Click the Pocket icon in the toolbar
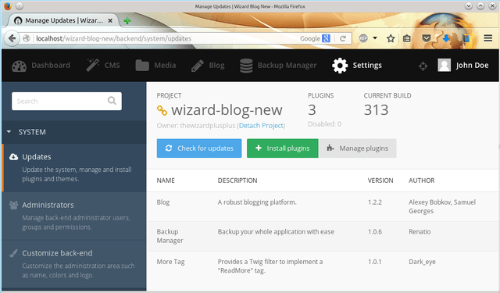 point(427,38)
